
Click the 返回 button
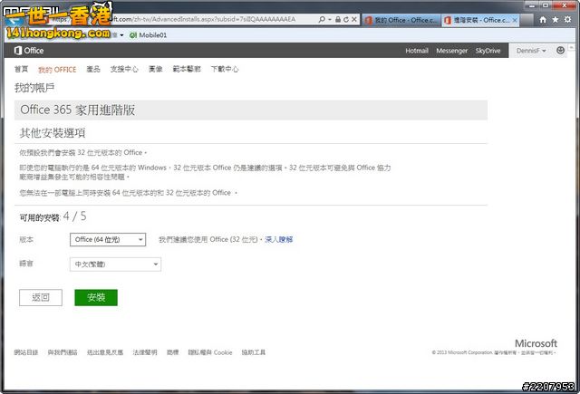coord(41,297)
